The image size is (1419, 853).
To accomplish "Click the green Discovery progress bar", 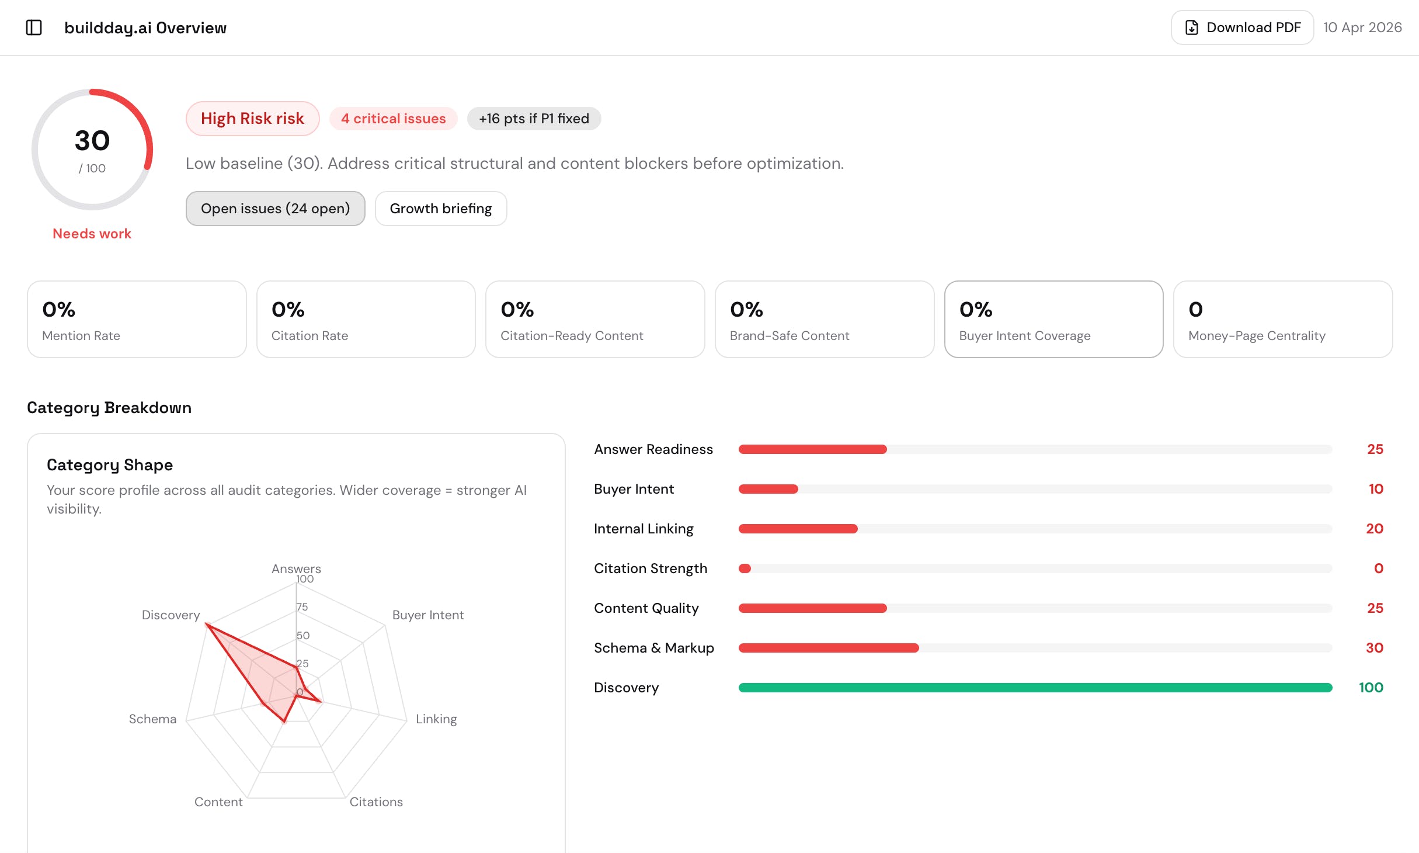I will tap(1035, 688).
